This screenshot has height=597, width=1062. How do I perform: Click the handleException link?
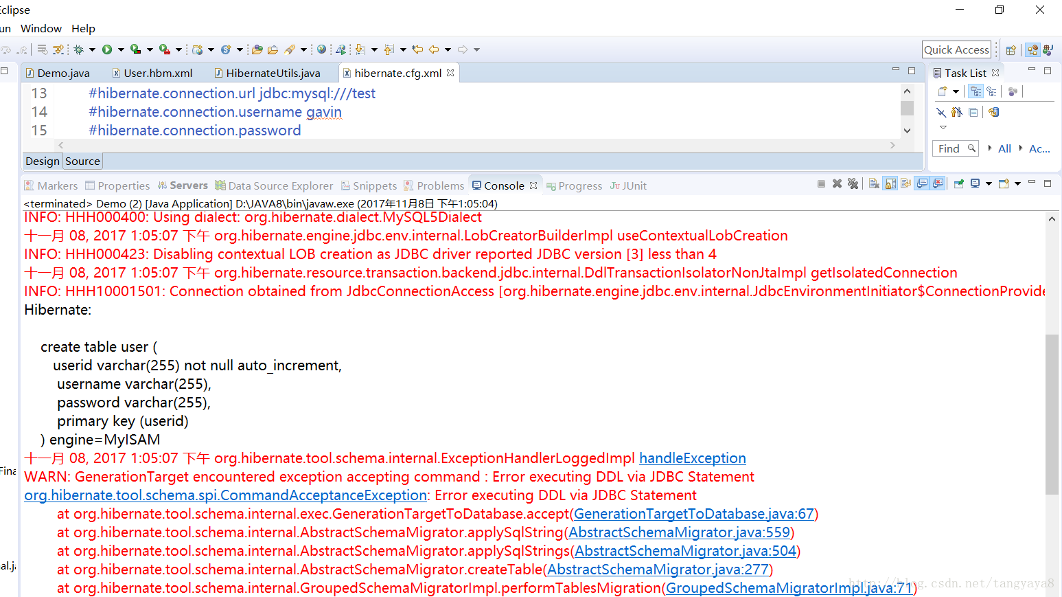point(693,458)
